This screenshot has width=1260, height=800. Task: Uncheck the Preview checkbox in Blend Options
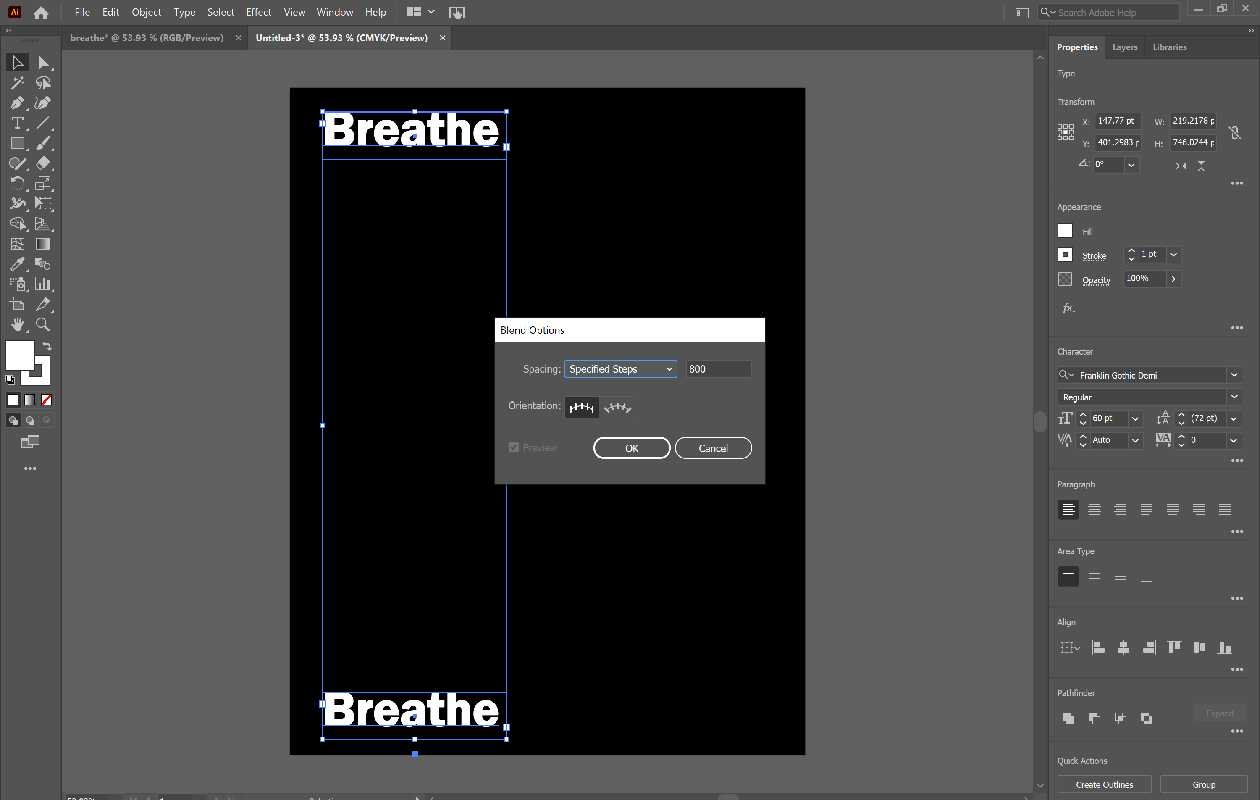513,447
